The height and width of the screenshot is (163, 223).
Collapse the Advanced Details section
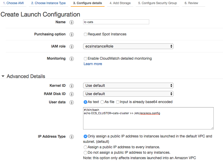point(3,76)
